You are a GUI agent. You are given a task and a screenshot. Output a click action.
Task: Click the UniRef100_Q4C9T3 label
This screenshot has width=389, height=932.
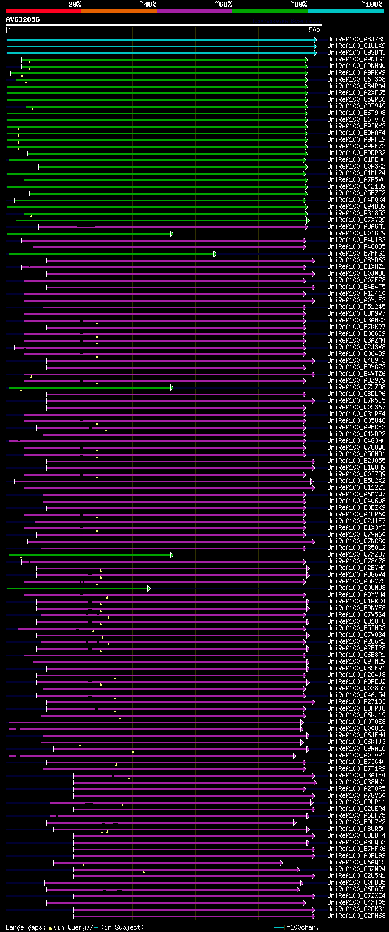click(x=356, y=361)
